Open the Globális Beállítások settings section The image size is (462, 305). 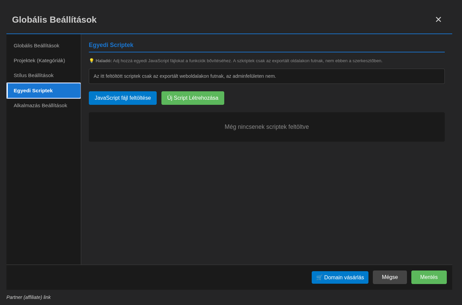pos(36,46)
